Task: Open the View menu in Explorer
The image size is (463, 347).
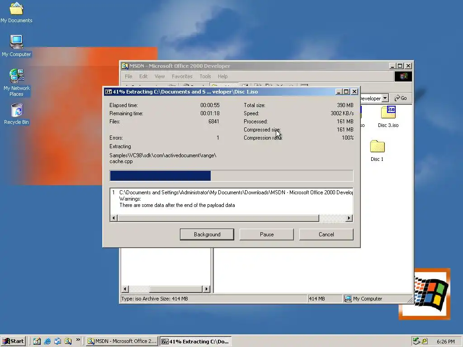Action: pos(160,76)
